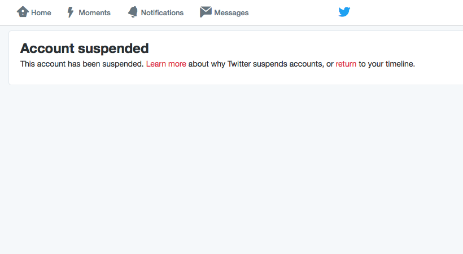This screenshot has width=463, height=254.
Task: Click the blue Twitter bird logo
Action: point(344,12)
